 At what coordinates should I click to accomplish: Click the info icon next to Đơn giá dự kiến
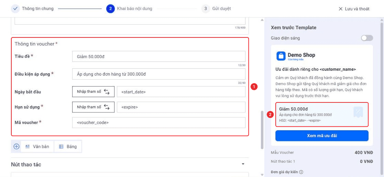point(301,172)
